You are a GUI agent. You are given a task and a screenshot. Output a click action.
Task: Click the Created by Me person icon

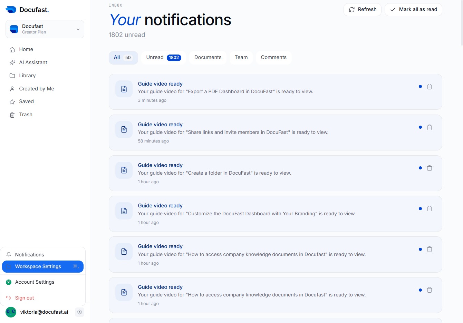[12, 89]
